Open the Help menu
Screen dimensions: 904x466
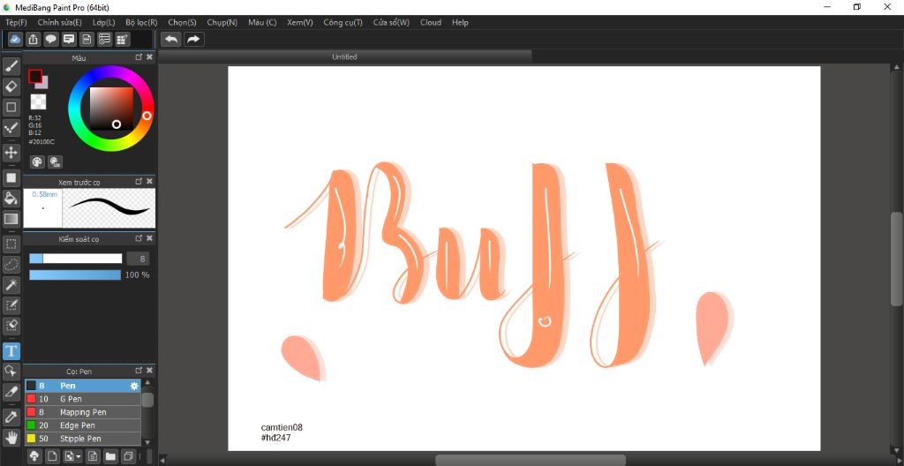click(460, 22)
